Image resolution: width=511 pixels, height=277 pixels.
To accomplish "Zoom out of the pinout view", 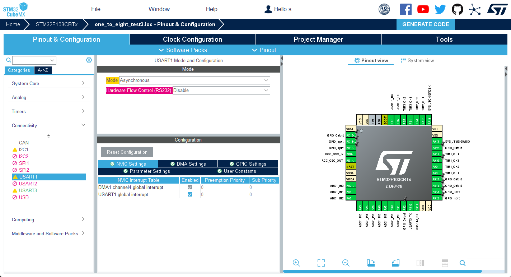I will (346, 263).
